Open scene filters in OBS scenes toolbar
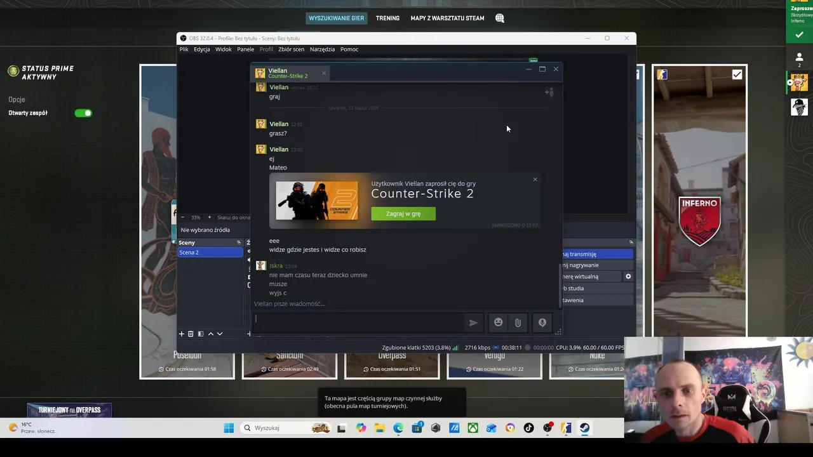813x457 pixels. click(201, 334)
